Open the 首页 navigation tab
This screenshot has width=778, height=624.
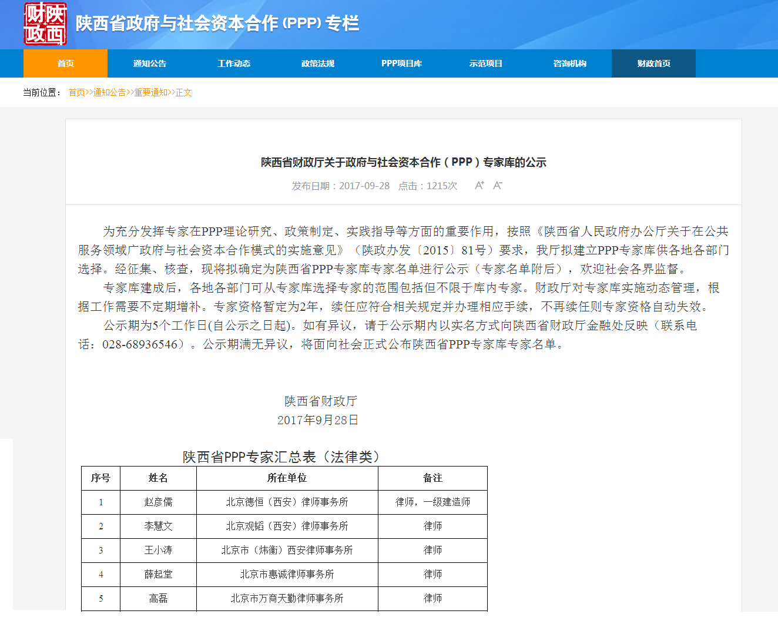click(65, 63)
